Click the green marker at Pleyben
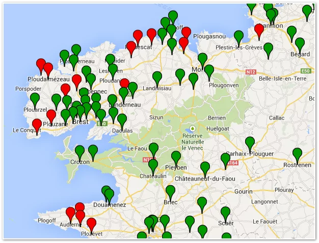 point(176,159)
